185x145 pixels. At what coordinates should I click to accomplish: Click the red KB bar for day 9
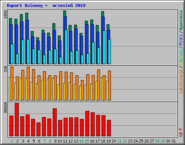55,122
